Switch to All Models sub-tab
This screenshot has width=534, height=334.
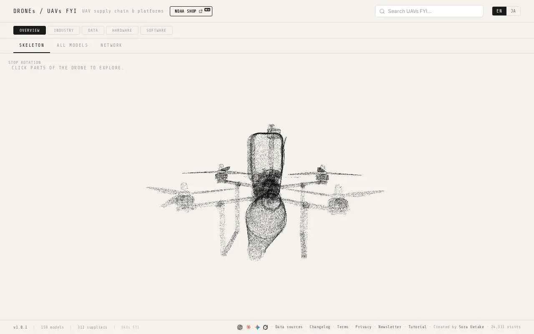73,45
